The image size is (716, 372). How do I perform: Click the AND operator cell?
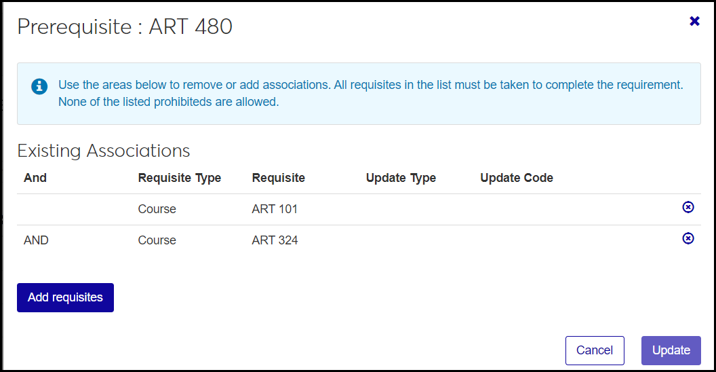pos(37,240)
